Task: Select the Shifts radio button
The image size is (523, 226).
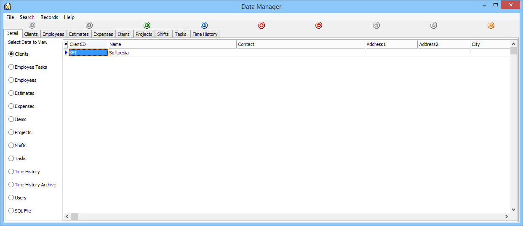Action: tap(17, 145)
